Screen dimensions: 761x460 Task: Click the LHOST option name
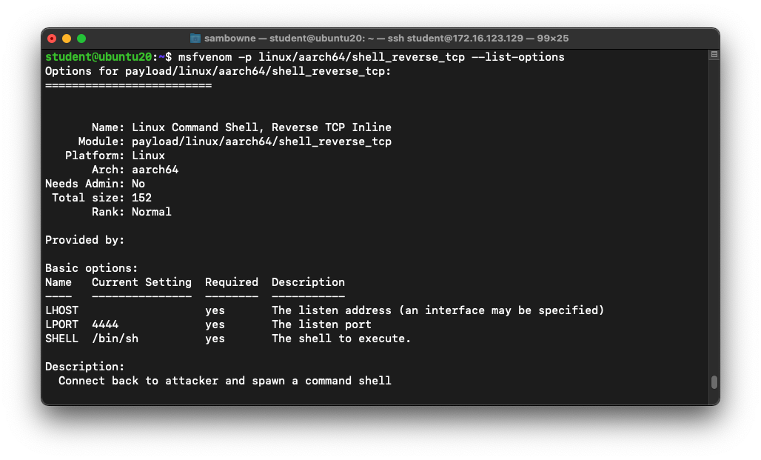coord(61,310)
